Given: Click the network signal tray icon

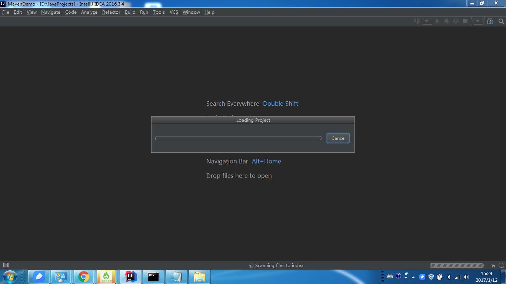Looking at the screenshot, I should [458, 277].
